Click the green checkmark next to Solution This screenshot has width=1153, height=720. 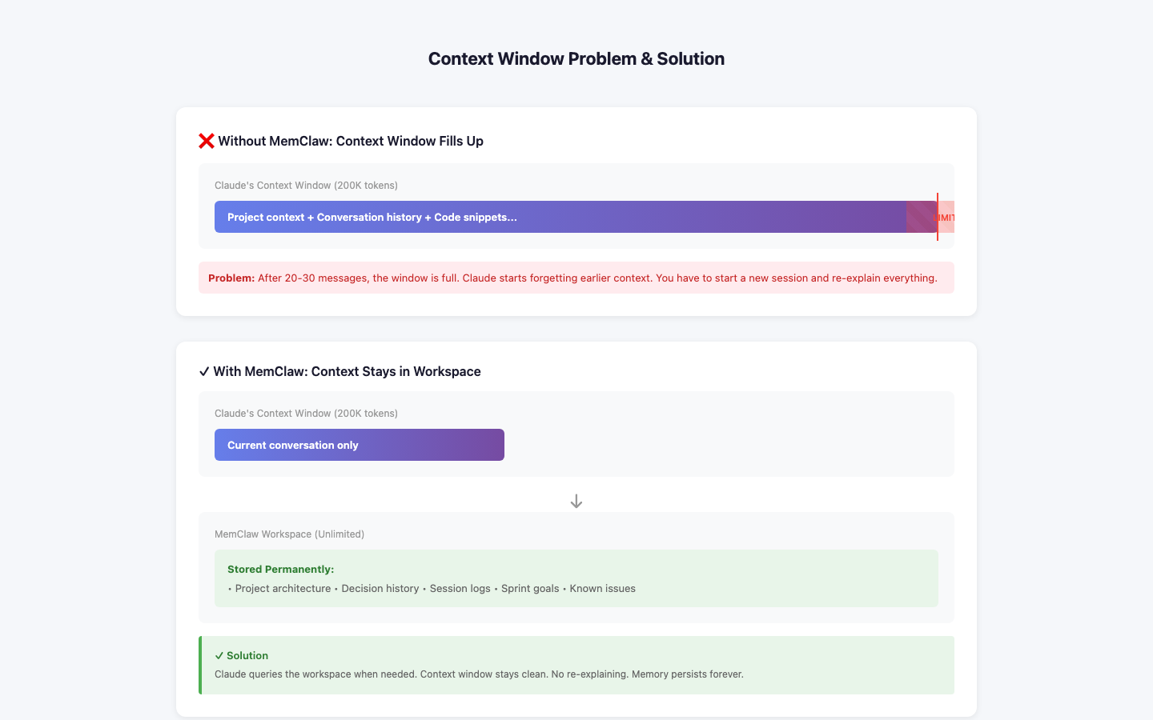tap(219, 656)
